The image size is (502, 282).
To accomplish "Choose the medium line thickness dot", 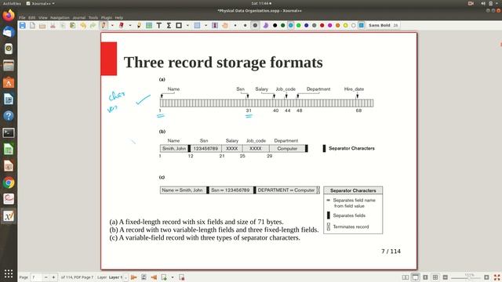I will pos(246,26).
